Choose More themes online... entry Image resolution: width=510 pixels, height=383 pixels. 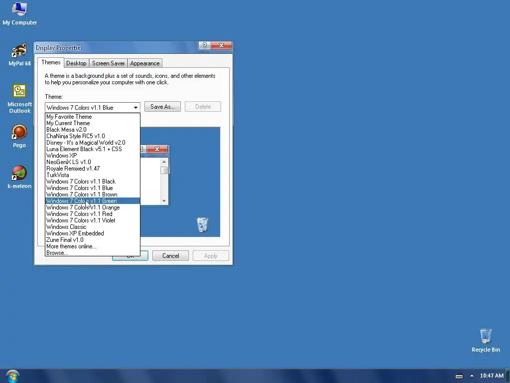click(92, 246)
